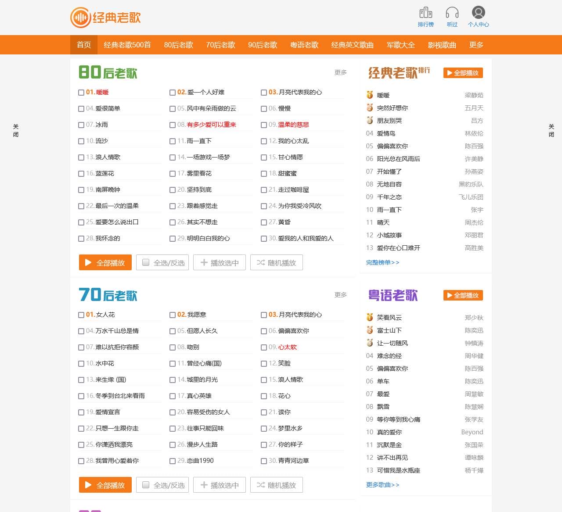Select the shuffle icon in 随机播放 button
The width and height of the screenshot is (562, 512).
pos(261,262)
